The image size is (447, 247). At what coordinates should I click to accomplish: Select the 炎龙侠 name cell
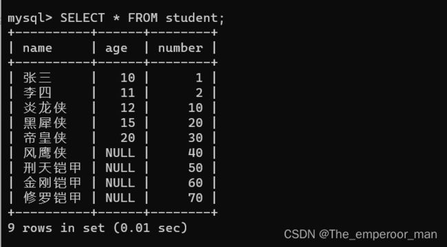pos(45,108)
